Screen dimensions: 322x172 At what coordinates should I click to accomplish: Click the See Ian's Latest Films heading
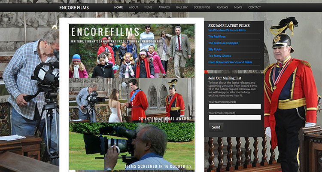click(229, 26)
